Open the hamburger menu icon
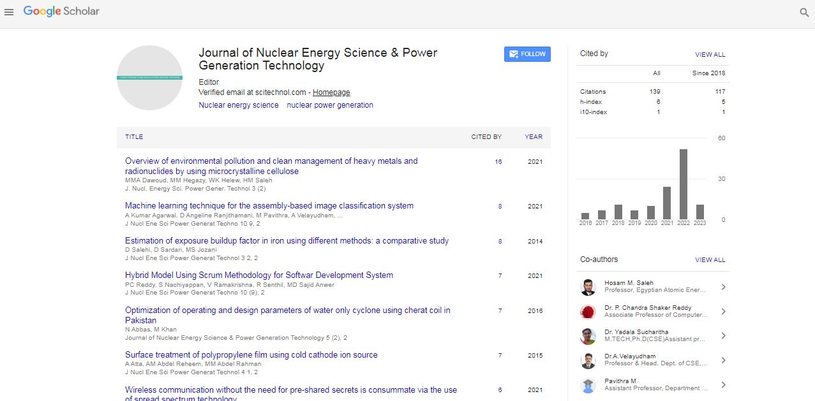The image size is (815, 401). tap(9, 11)
